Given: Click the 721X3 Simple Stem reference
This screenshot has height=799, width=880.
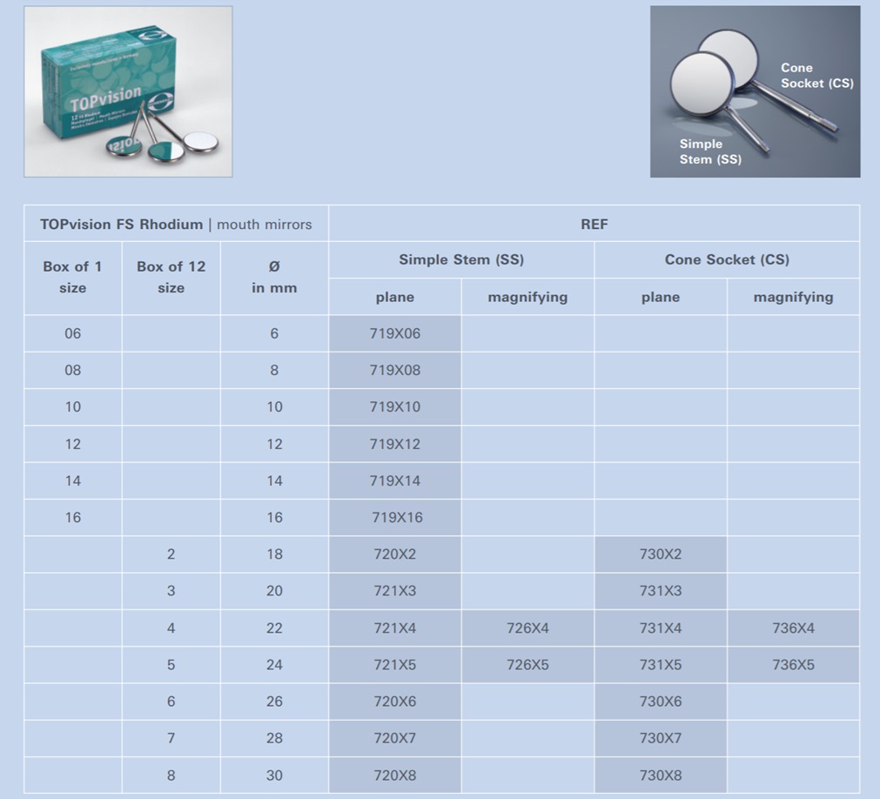Looking at the screenshot, I should [395, 591].
